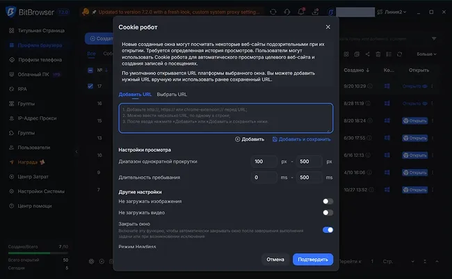Click Windows icon in row 4/10 16:06
This screenshot has width=452, height=279.
pyautogui.click(x=387, y=173)
